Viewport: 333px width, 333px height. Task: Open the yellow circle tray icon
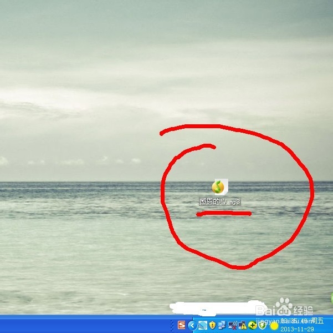(274, 326)
